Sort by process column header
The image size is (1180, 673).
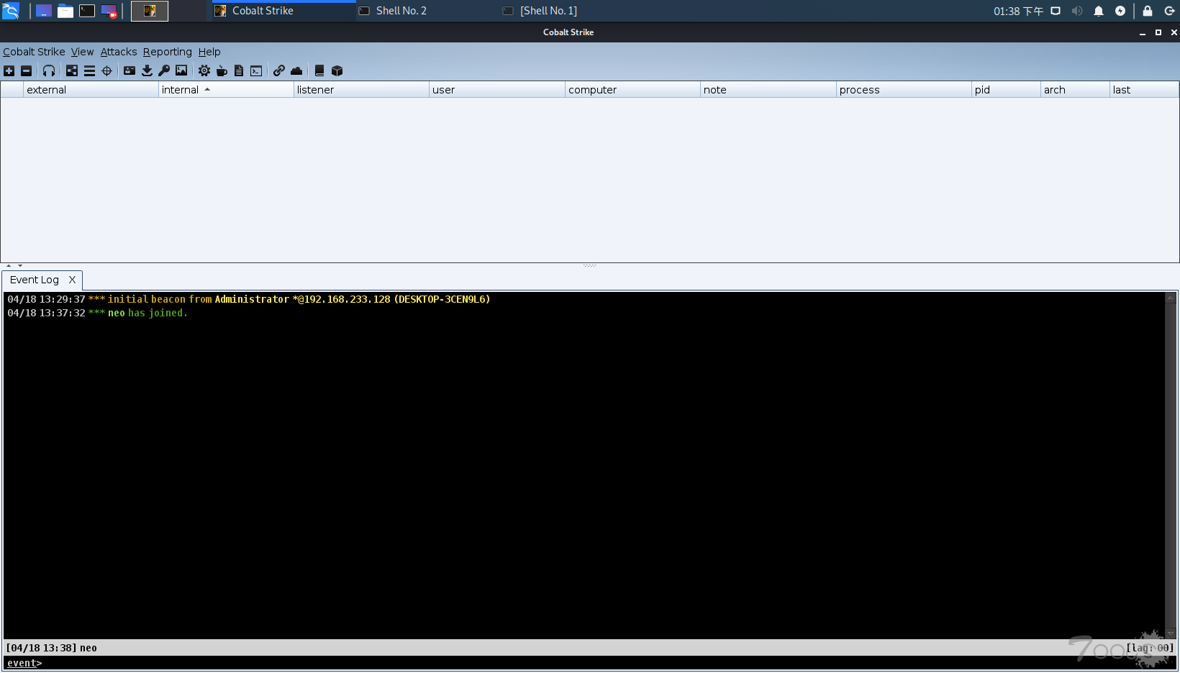tap(904, 90)
